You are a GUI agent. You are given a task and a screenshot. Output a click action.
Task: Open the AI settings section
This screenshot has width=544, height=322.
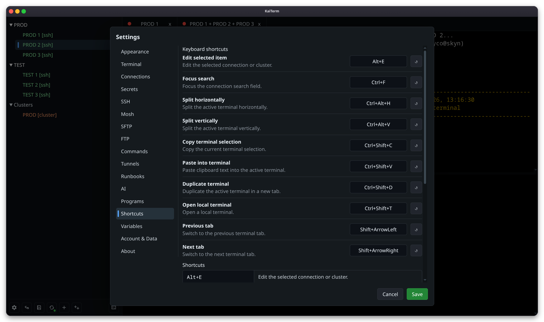click(x=145, y=189)
